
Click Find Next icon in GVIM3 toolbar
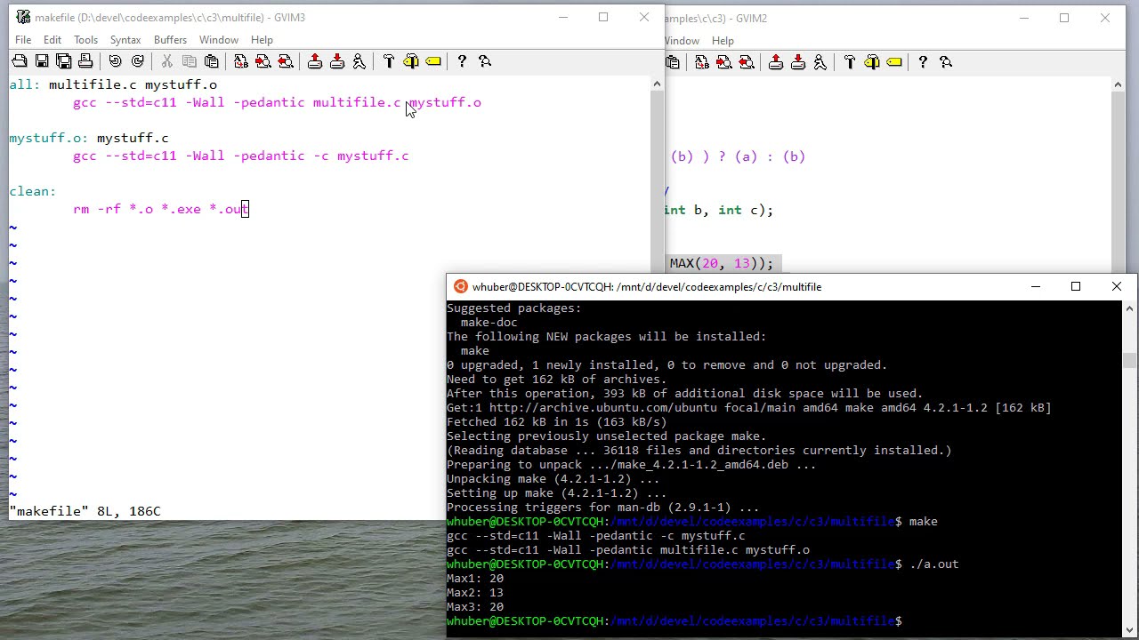(x=263, y=61)
